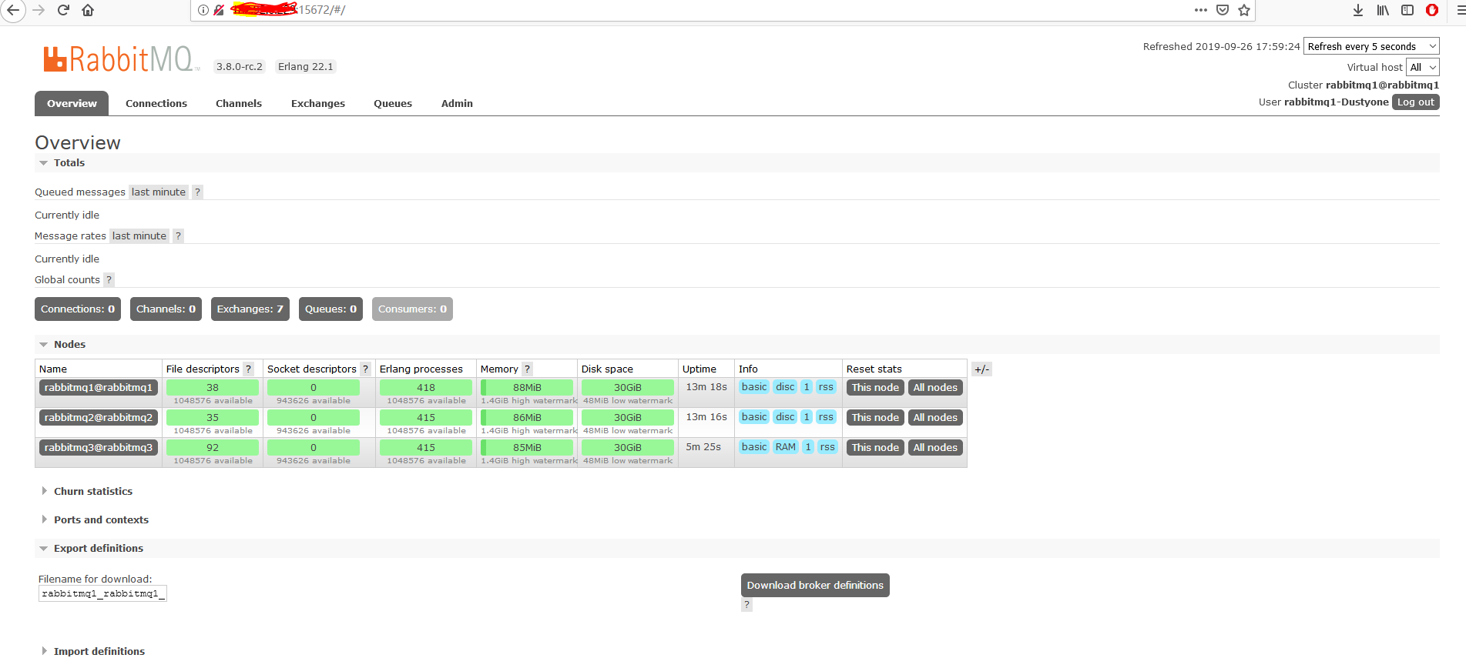This screenshot has height=658, width=1466.
Task: Go to browser home page icon
Action: [88, 10]
